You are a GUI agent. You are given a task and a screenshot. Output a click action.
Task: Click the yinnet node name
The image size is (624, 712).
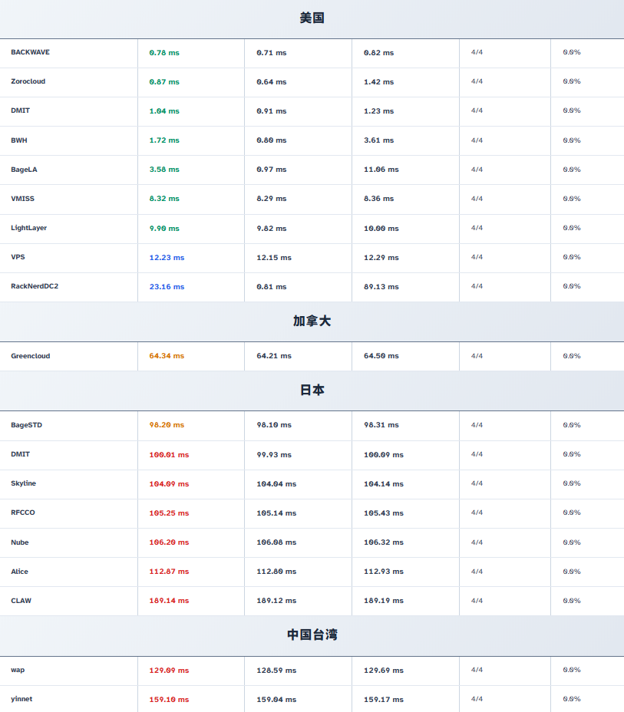pyautogui.click(x=21, y=699)
